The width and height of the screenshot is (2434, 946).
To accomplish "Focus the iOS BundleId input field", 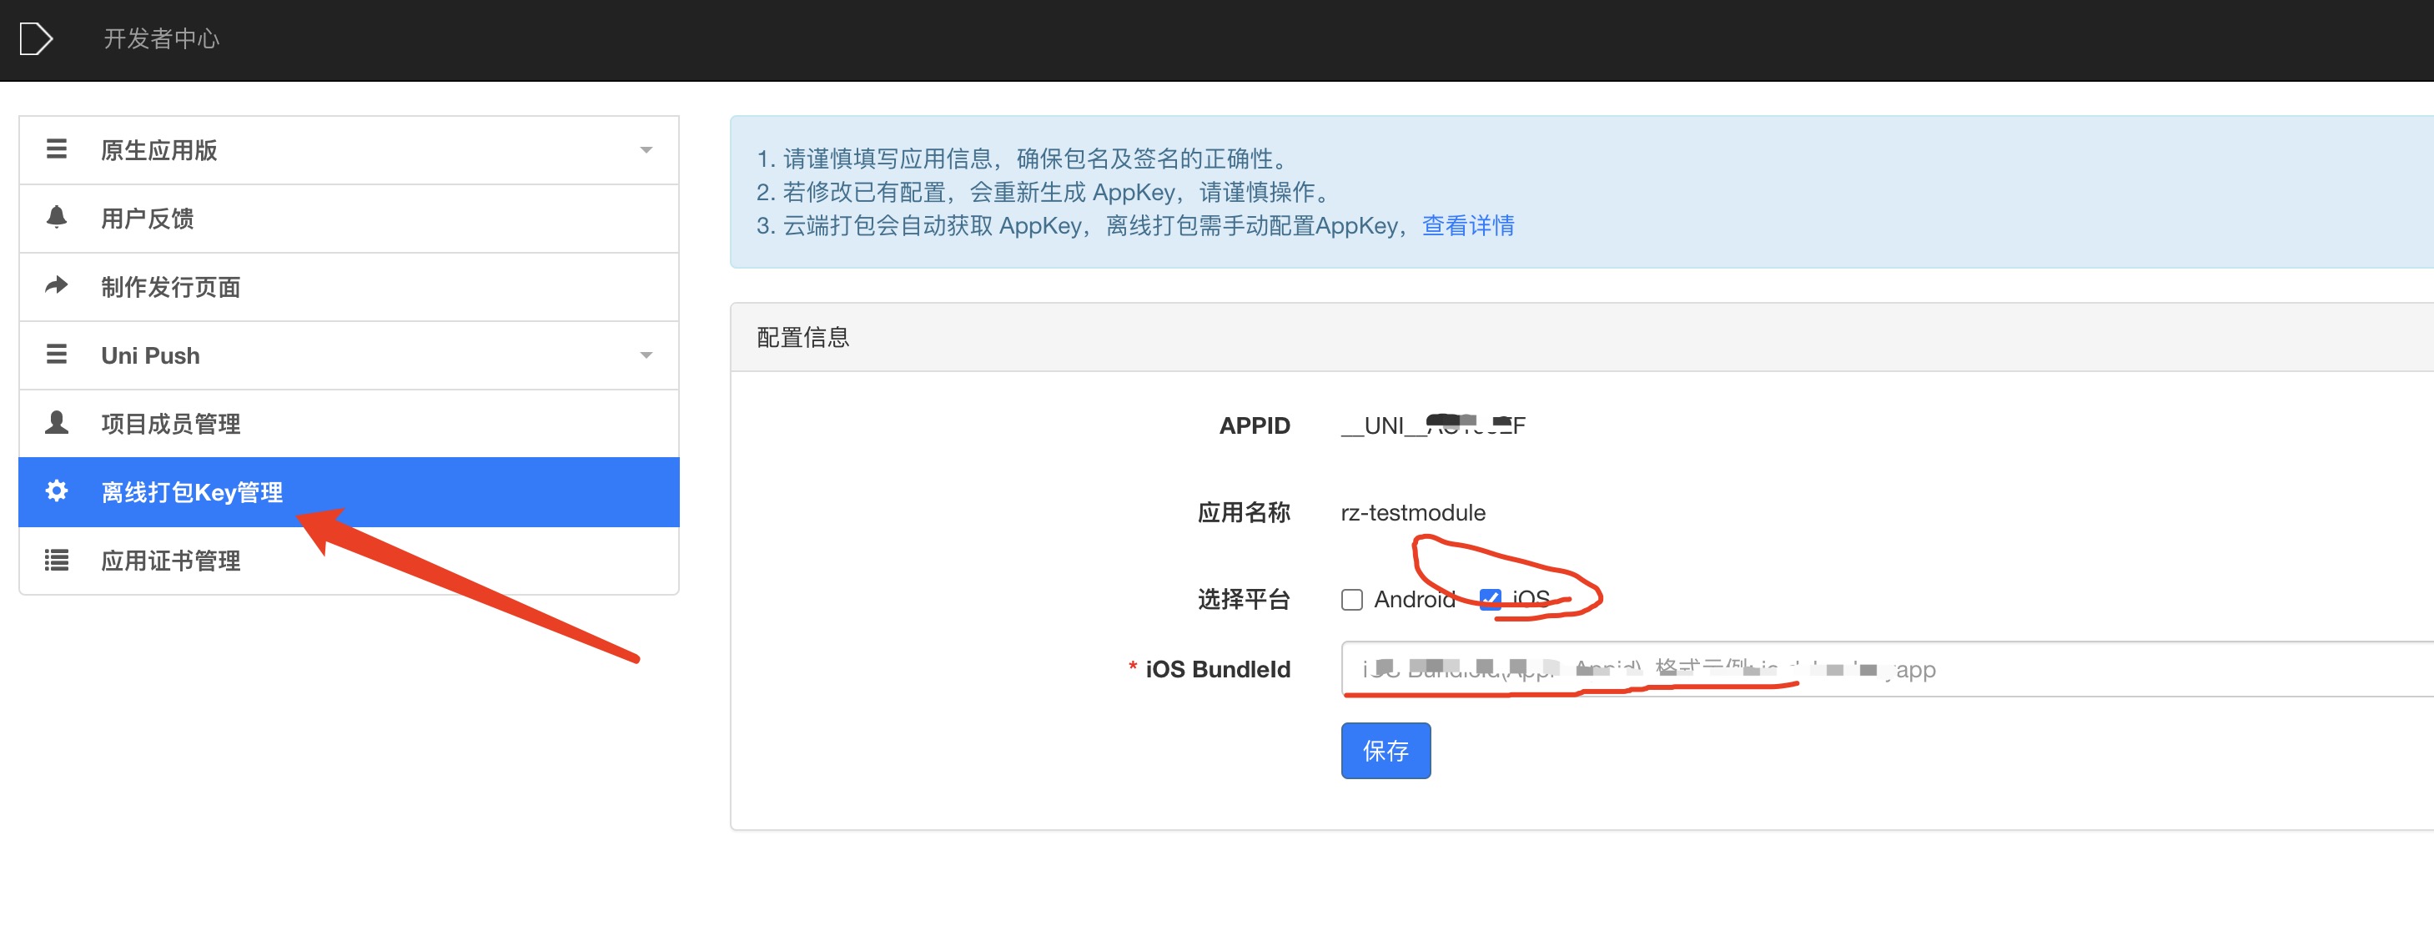I will (x=1887, y=669).
